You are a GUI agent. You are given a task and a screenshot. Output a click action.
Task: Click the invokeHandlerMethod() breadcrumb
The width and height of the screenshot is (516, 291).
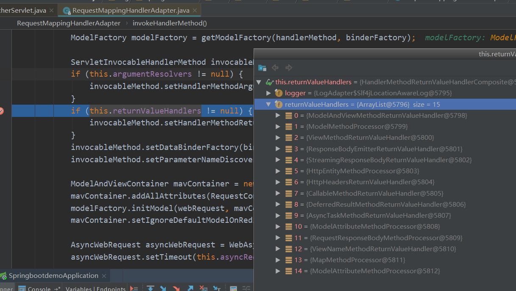(170, 23)
